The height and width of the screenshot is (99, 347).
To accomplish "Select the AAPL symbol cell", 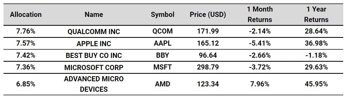I will click(163, 43).
